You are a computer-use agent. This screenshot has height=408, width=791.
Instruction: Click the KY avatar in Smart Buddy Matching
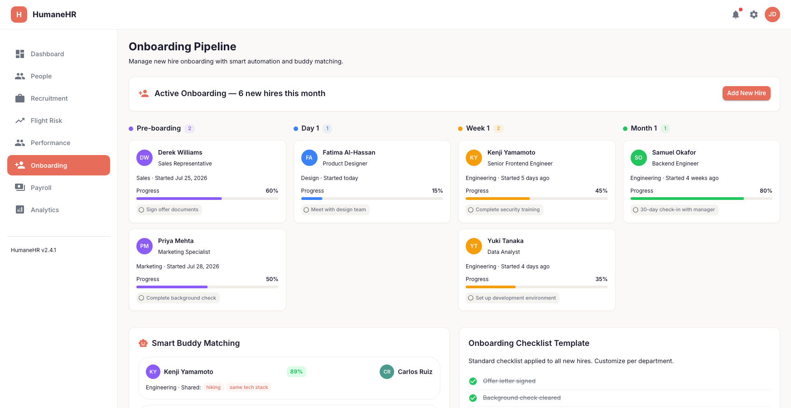pos(153,372)
